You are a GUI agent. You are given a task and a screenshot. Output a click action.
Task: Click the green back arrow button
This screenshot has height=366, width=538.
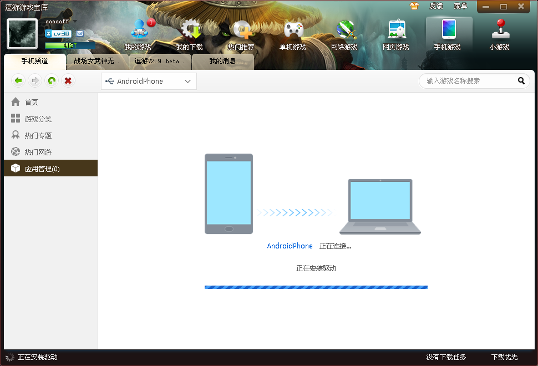18,80
